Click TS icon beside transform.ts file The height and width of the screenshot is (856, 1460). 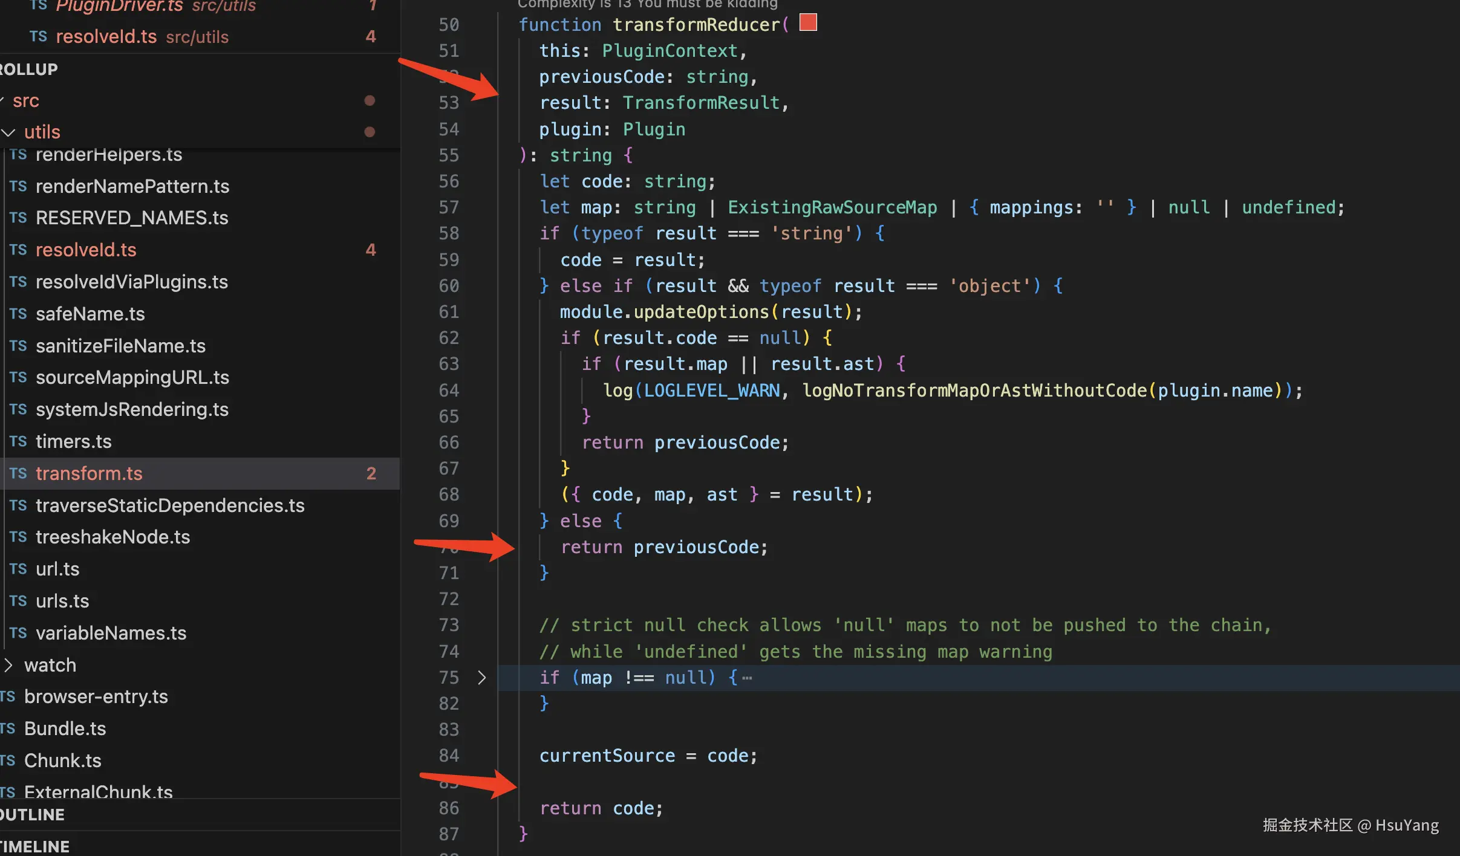coord(18,473)
